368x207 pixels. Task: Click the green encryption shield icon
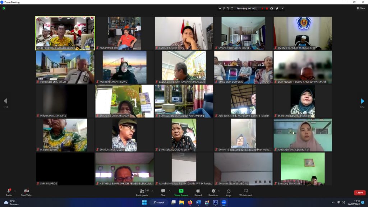point(4,8)
